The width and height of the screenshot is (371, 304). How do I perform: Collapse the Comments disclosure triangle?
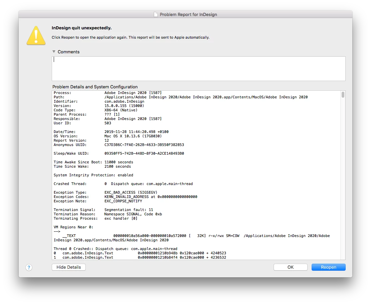coord(54,52)
